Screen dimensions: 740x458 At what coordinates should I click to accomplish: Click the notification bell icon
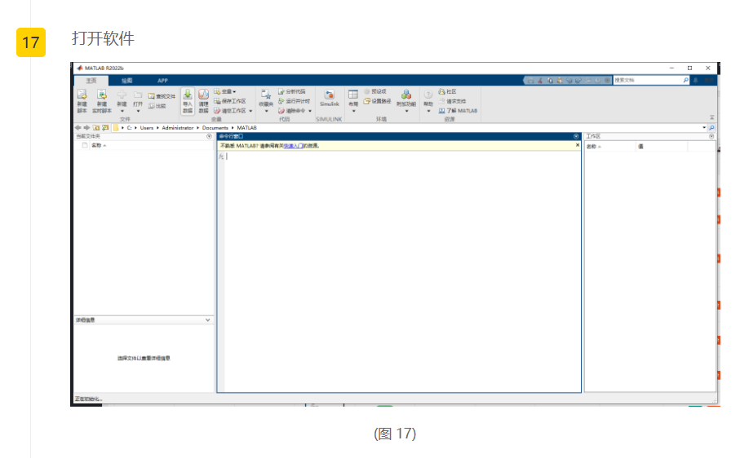[x=696, y=81]
